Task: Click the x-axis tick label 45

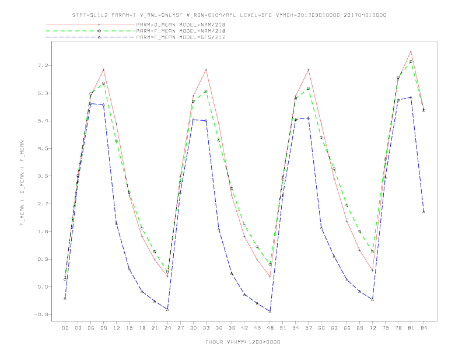Action: [x=257, y=328]
